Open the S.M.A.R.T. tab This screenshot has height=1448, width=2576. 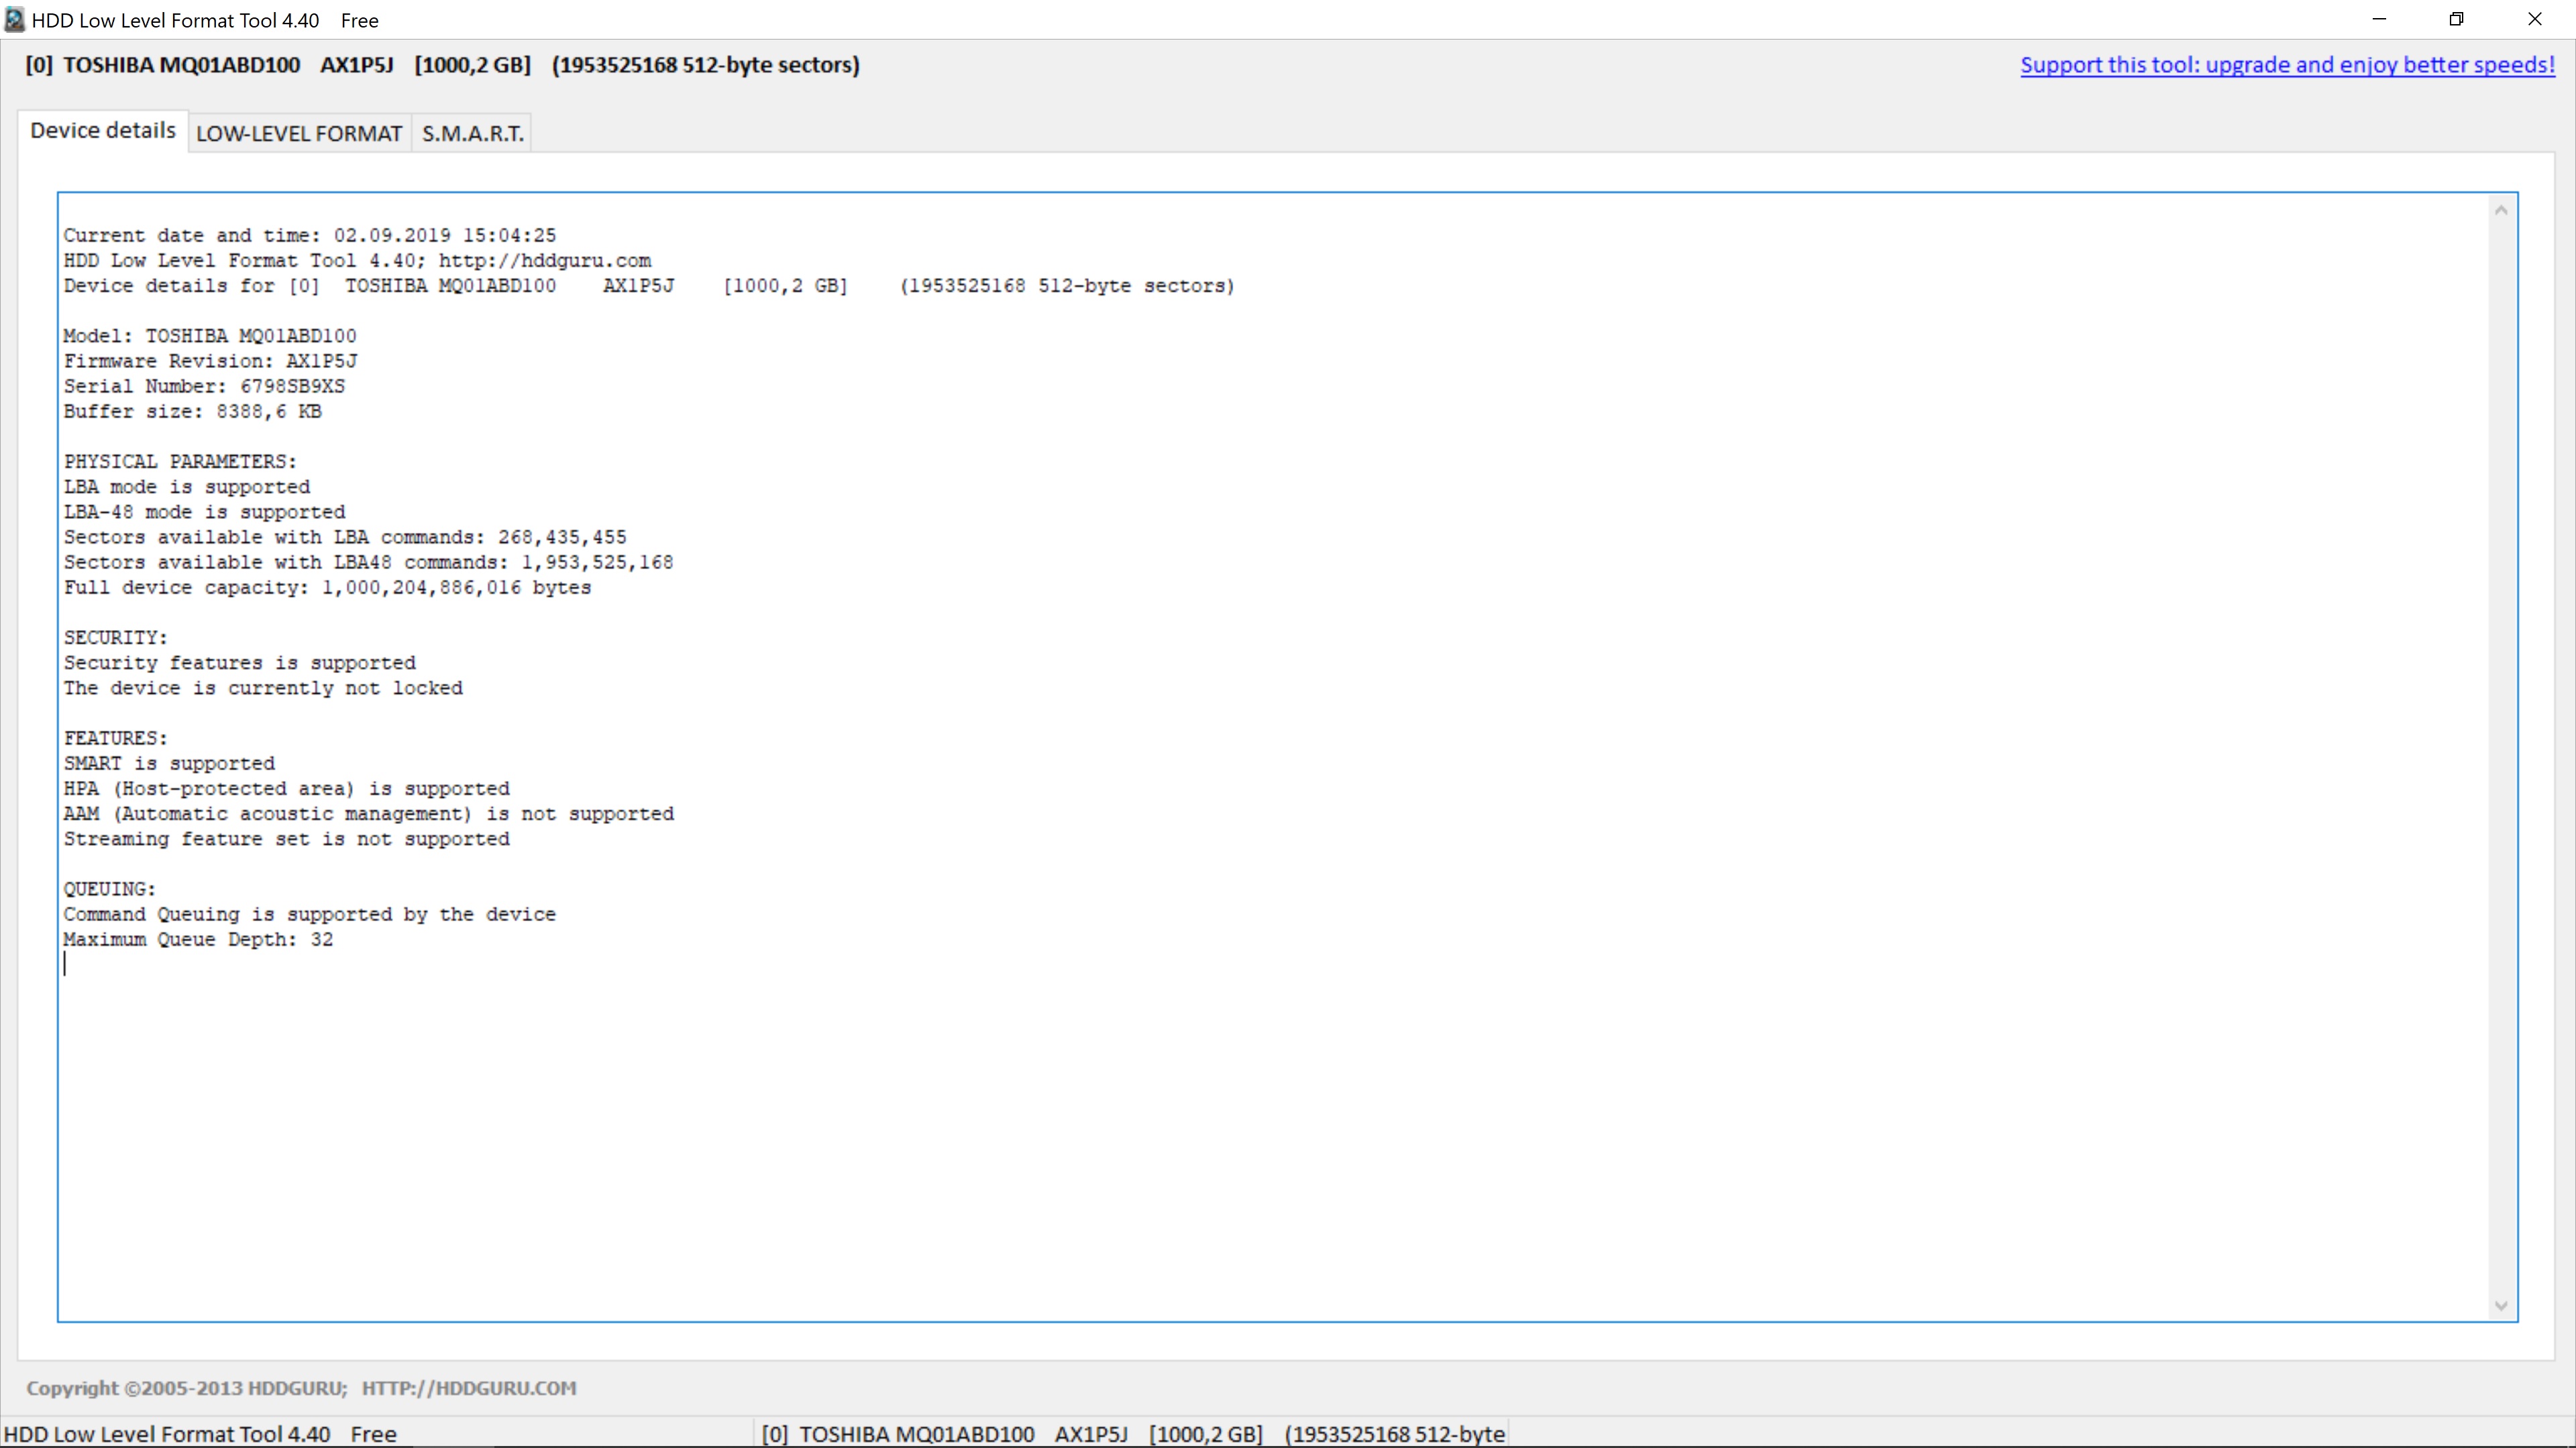tap(472, 133)
